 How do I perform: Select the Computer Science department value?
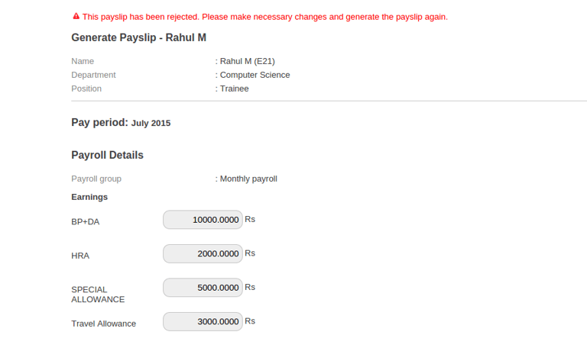[255, 75]
